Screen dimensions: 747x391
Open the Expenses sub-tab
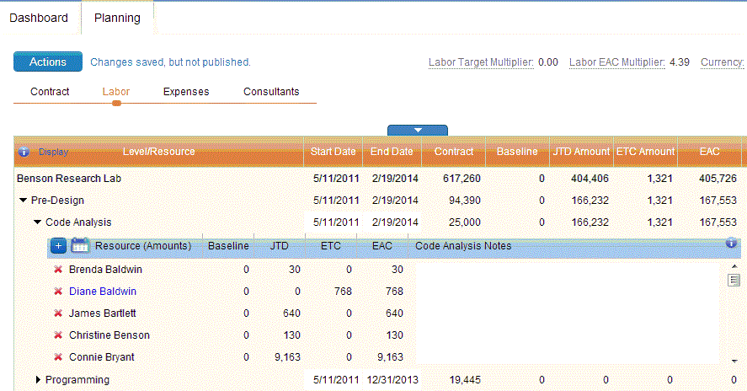click(x=186, y=92)
